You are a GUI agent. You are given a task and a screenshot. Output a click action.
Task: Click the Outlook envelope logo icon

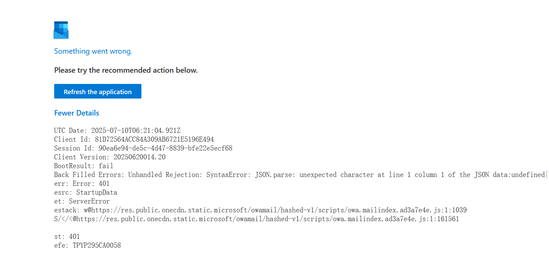61,30
